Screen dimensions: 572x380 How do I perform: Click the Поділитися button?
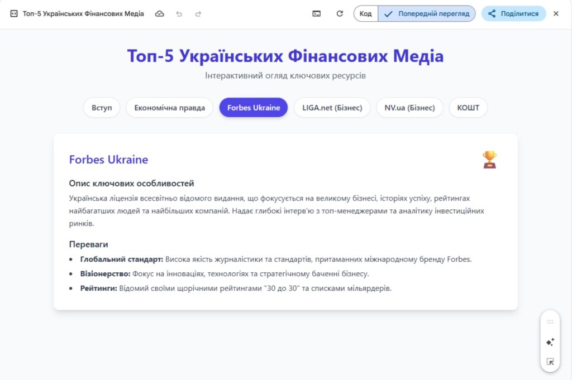513,13
